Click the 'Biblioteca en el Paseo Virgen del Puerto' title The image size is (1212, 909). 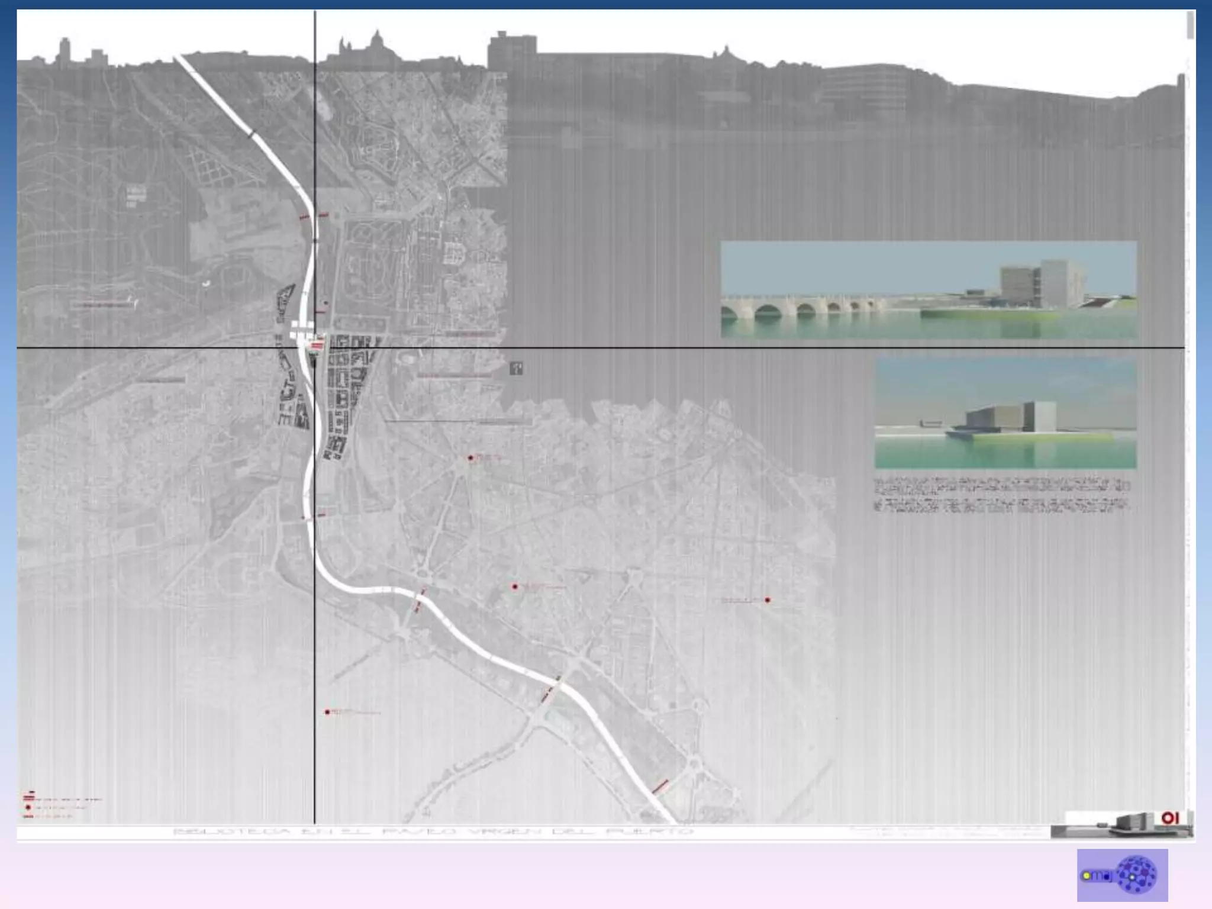point(432,831)
